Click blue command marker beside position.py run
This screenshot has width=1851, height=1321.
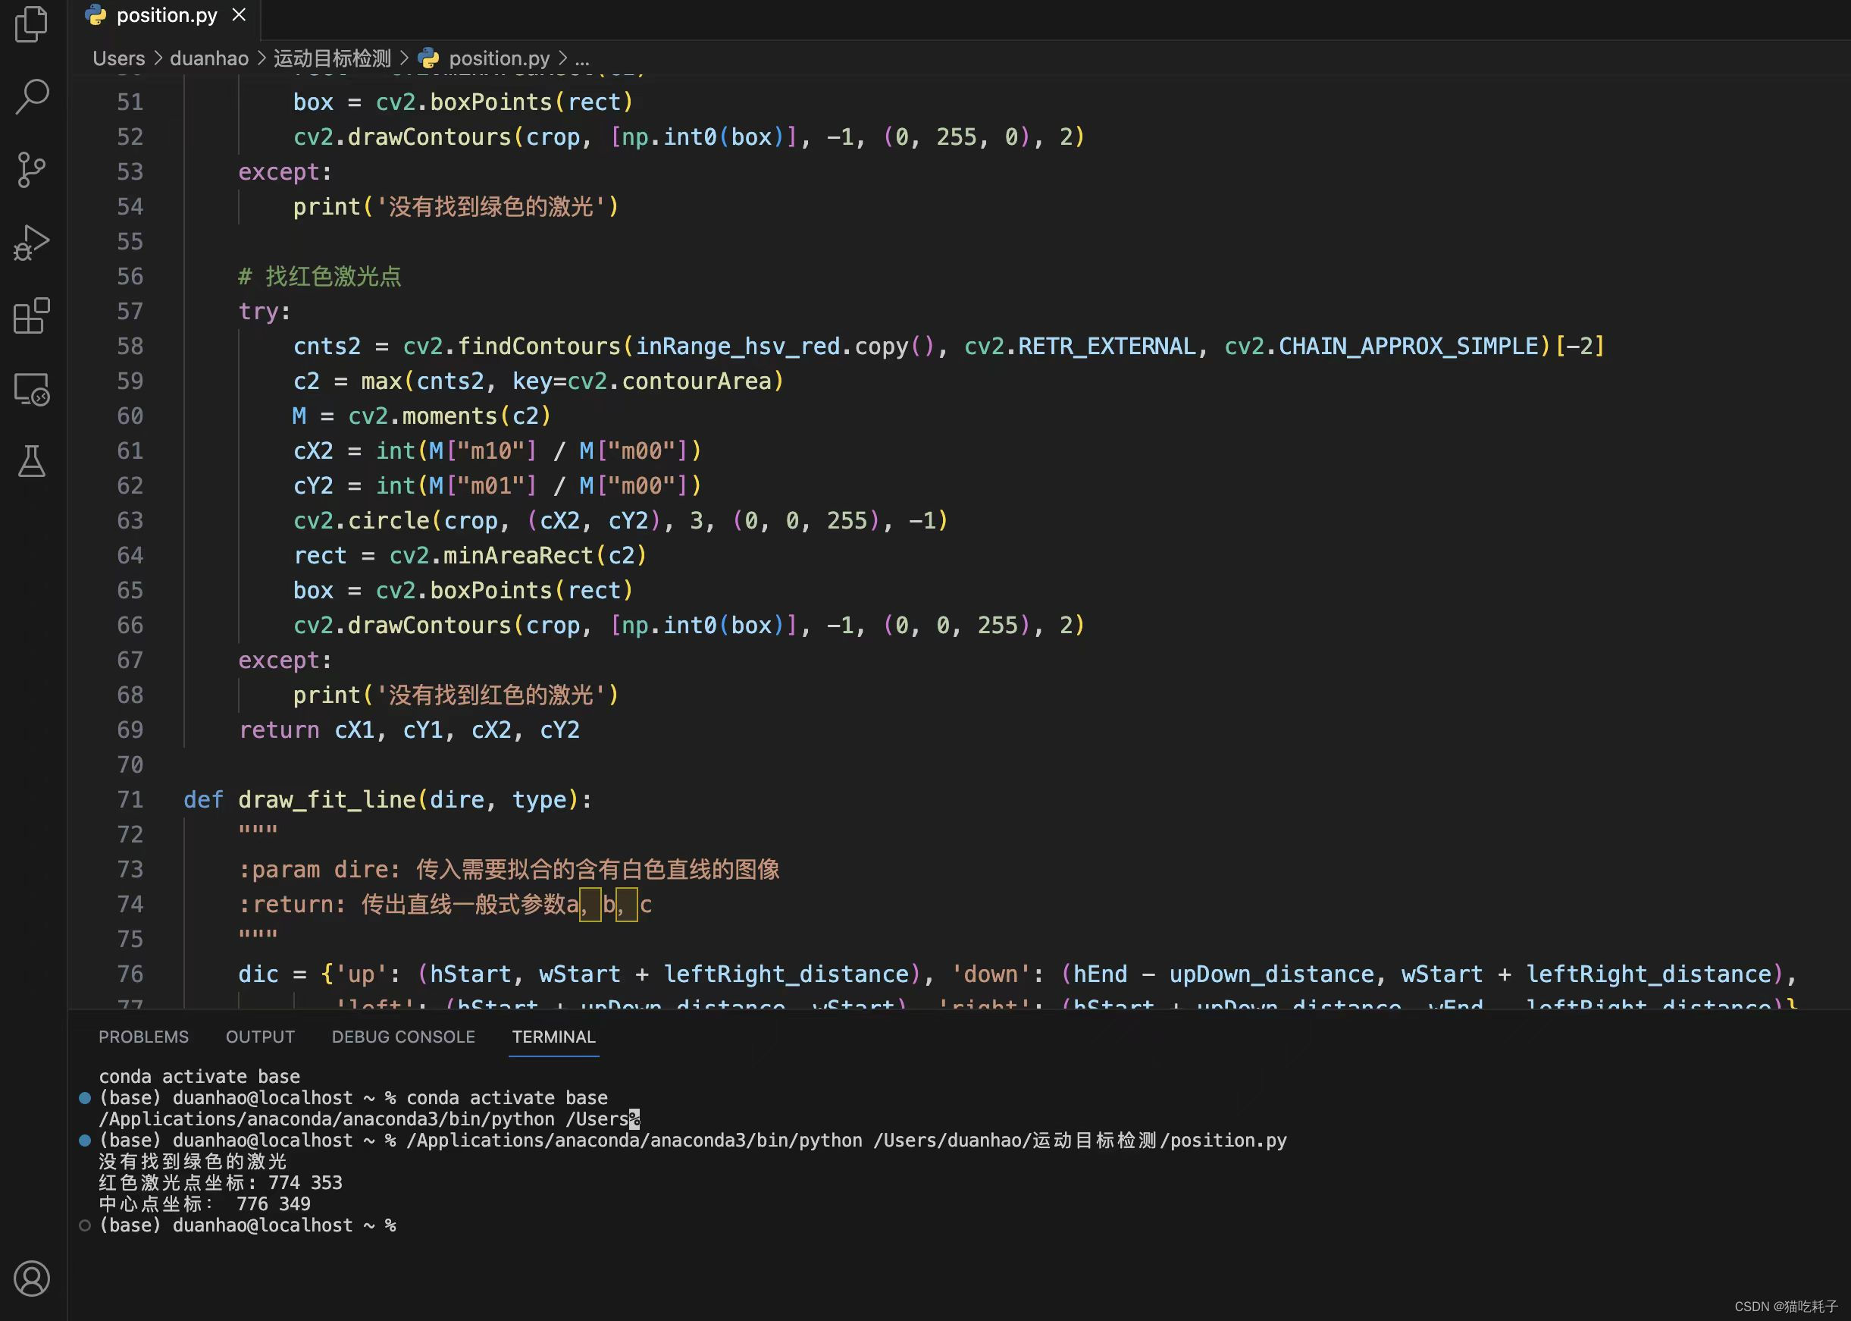pyautogui.click(x=85, y=1141)
